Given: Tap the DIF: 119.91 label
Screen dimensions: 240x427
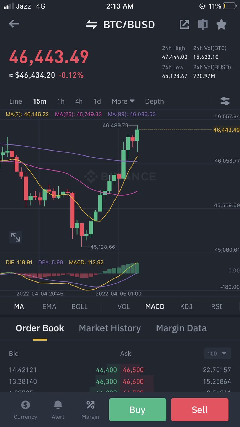Looking at the screenshot, I should point(19,262).
